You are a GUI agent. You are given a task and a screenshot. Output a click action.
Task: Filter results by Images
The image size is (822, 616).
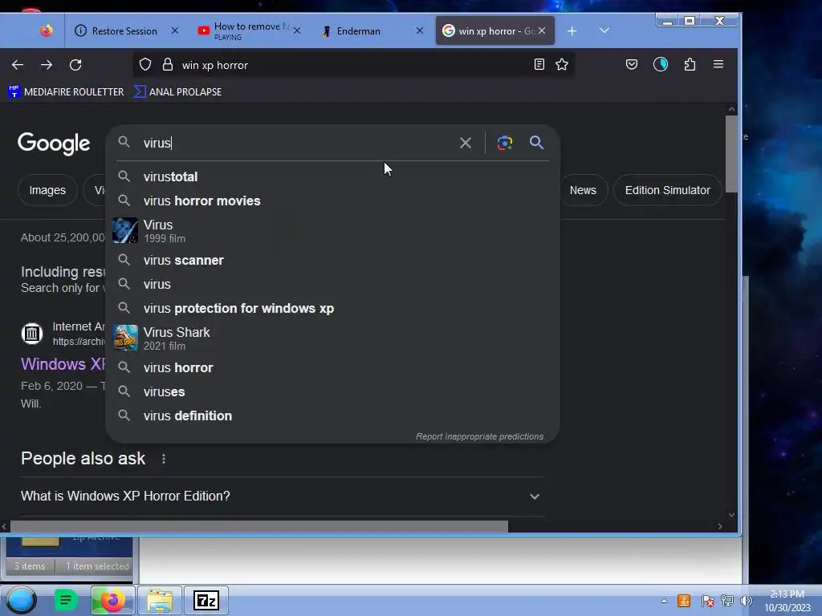pyautogui.click(x=47, y=190)
